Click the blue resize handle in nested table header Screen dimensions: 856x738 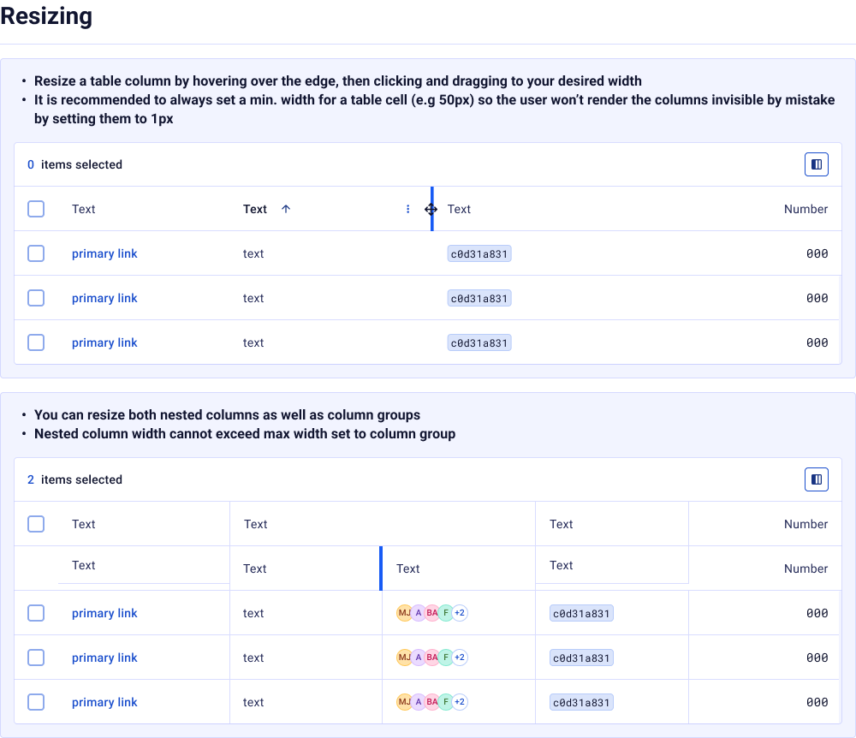tap(381, 568)
